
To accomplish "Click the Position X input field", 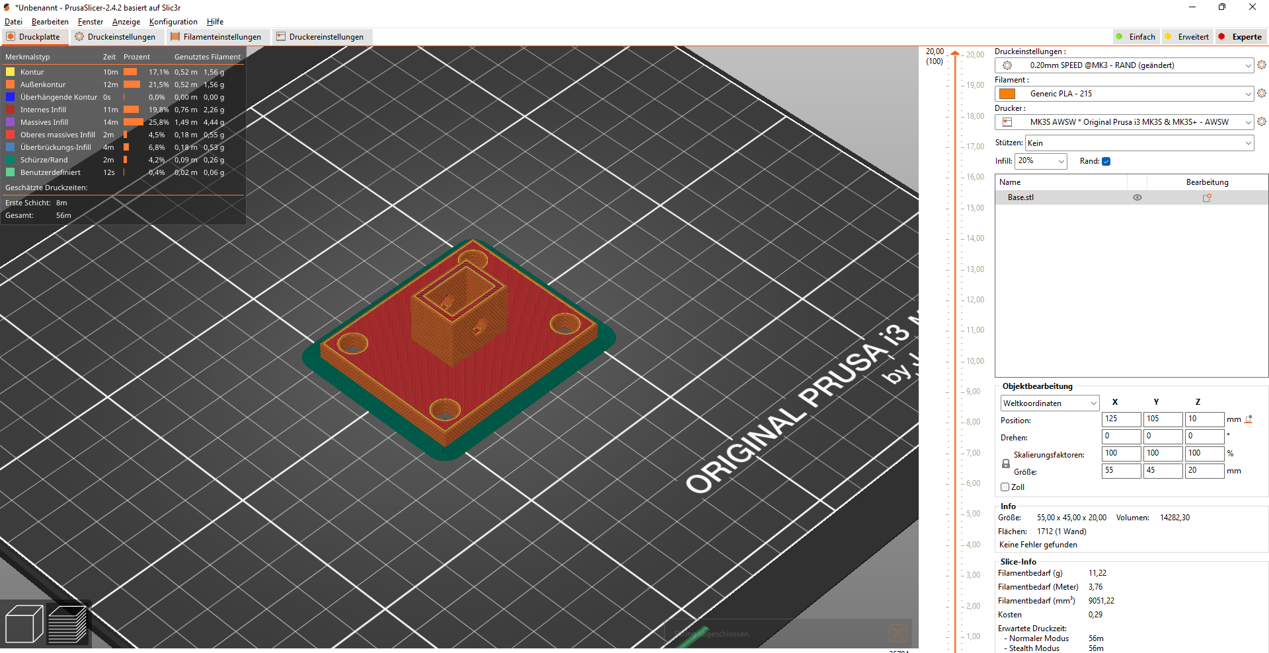I will 1121,419.
